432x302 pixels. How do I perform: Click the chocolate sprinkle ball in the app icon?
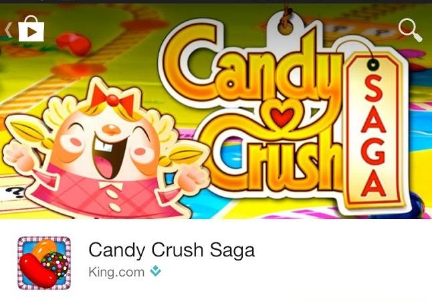click(x=56, y=265)
